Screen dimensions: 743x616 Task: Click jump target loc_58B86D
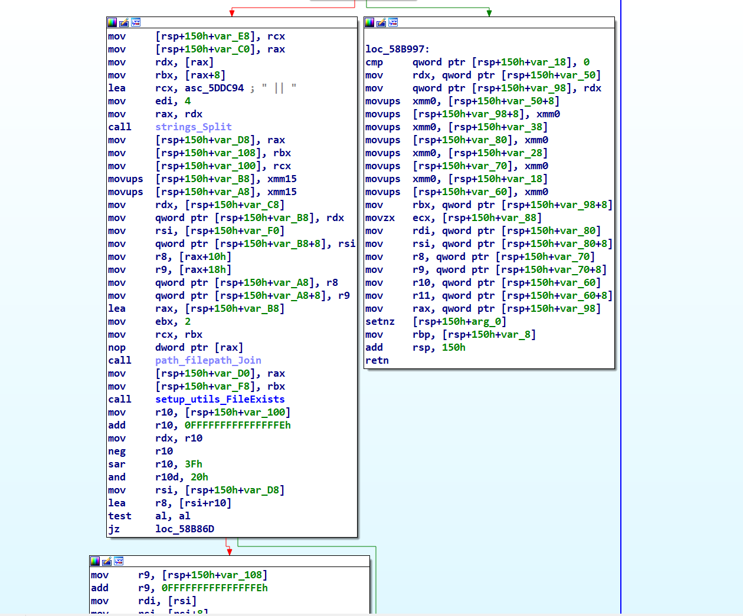pyautogui.click(x=184, y=529)
